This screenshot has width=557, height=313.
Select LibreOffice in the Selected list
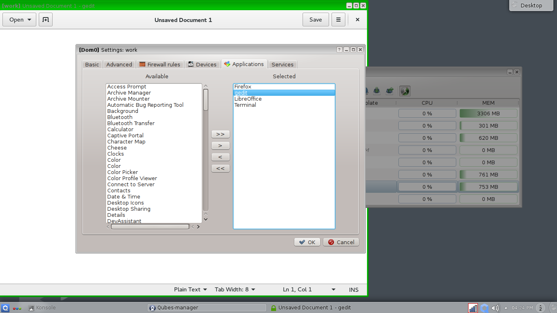pyautogui.click(x=284, y=99)
